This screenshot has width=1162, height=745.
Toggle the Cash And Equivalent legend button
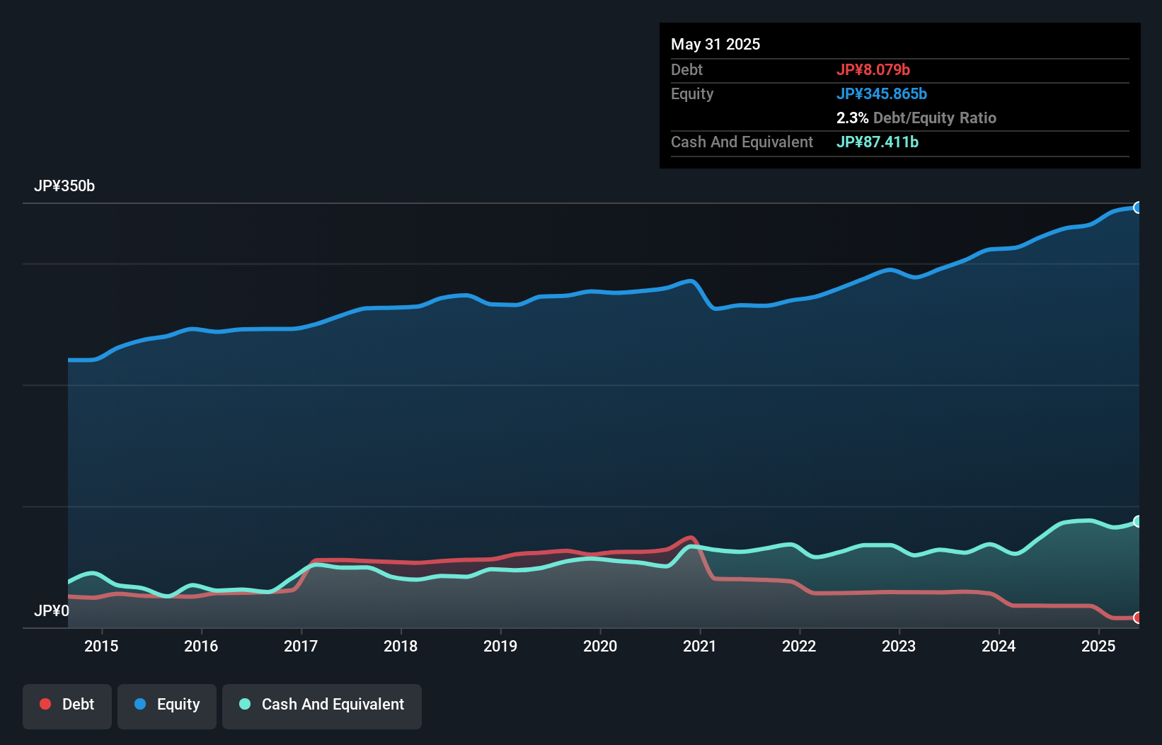click(322, 705)
